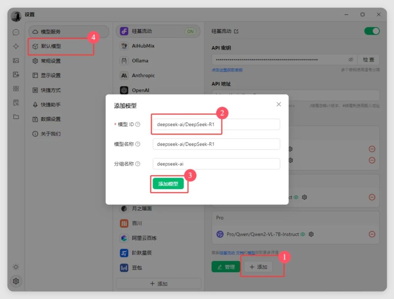Close the 添加模型 dialog

pos(279,104)
